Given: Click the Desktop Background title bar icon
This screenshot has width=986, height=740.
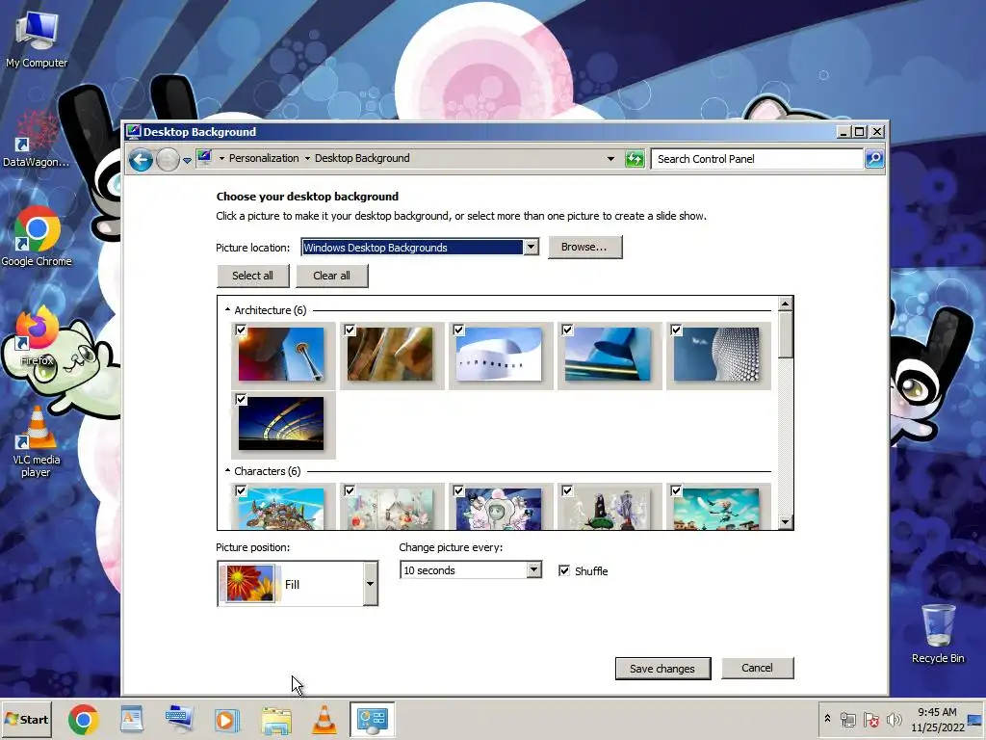Looking at the screenshot, I should [133, 131].
